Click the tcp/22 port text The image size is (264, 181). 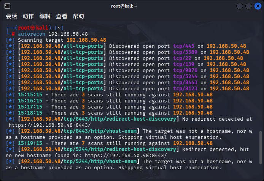coord(182,58)
